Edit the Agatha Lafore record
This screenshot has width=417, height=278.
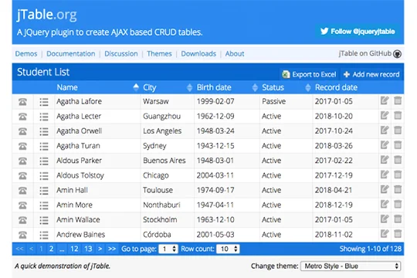[x=385, y=101]
